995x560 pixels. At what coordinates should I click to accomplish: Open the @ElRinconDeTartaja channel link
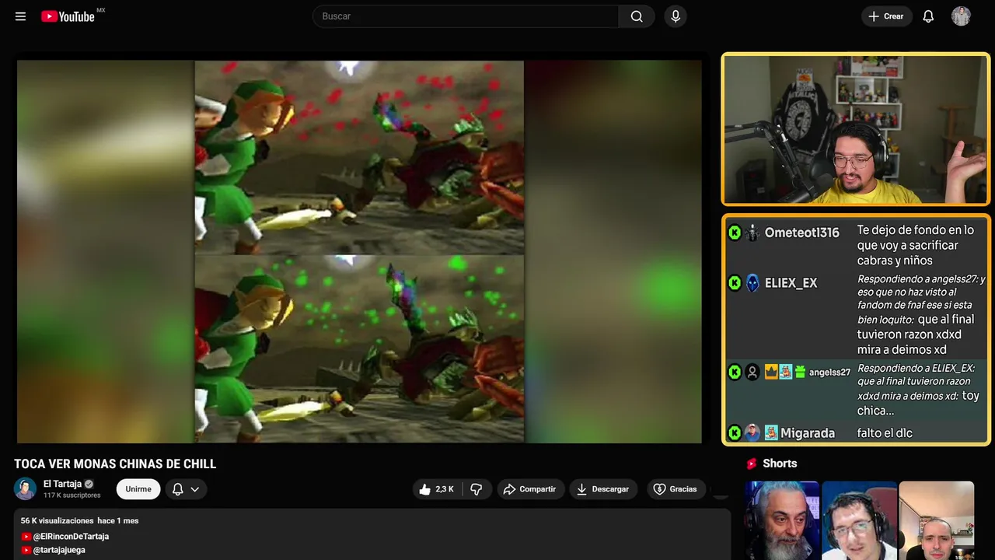(71, 537)
